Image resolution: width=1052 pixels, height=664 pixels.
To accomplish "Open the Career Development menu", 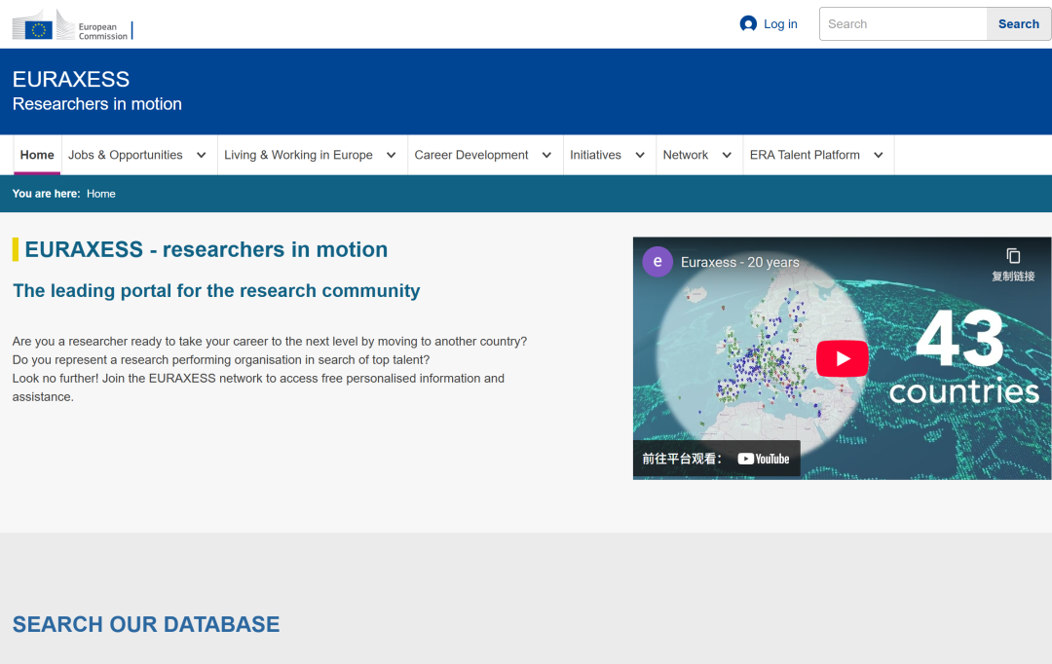I will 471,155.
